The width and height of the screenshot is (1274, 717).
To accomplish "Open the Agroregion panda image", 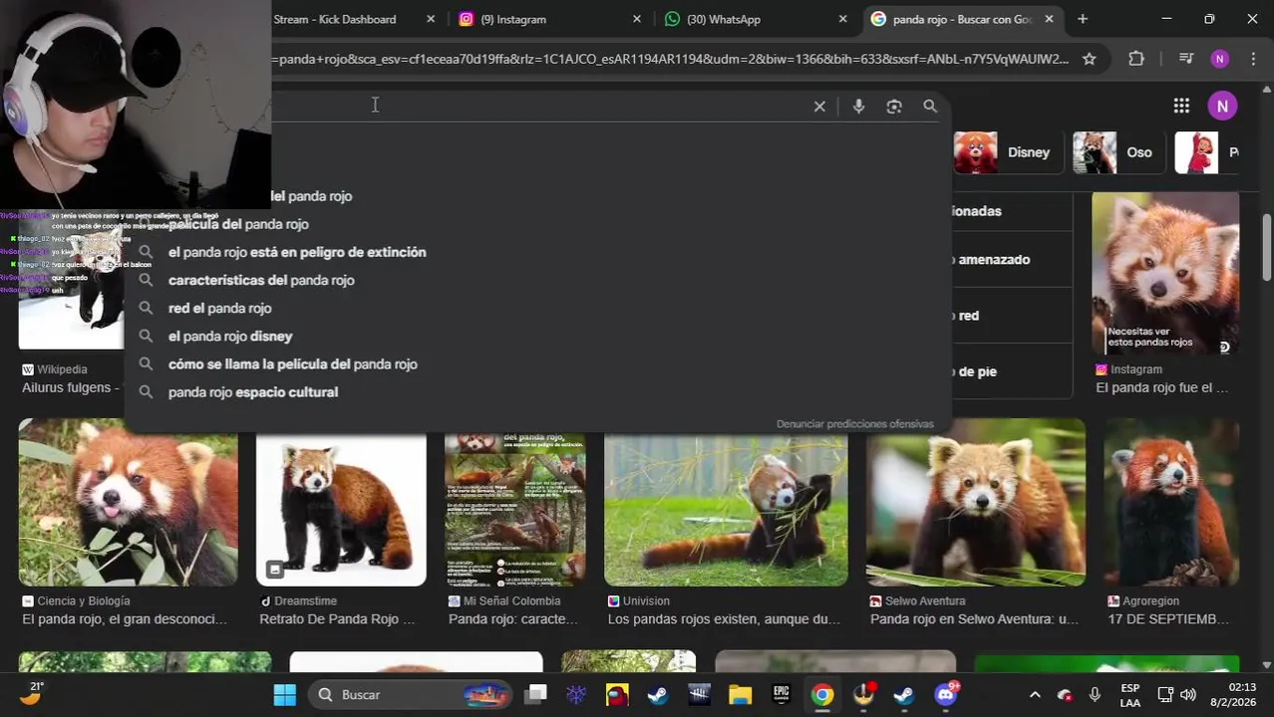I will pyautogui.click(x=1171, y=502).
